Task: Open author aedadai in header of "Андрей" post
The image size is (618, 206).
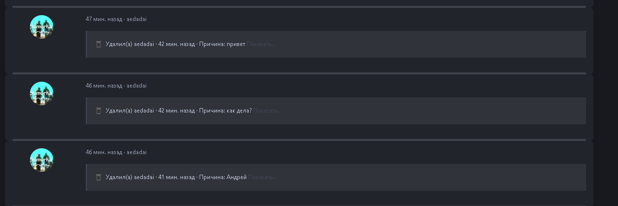Action: (x=137, y=152)
